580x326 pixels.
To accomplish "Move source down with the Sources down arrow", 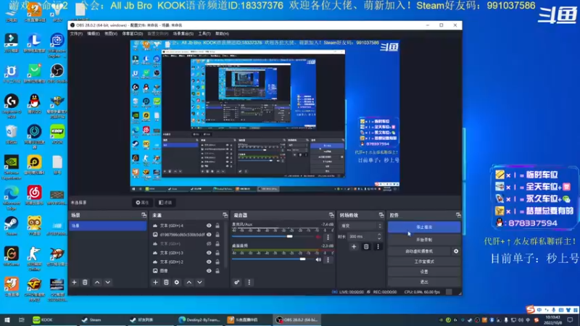I will [200, 283].
